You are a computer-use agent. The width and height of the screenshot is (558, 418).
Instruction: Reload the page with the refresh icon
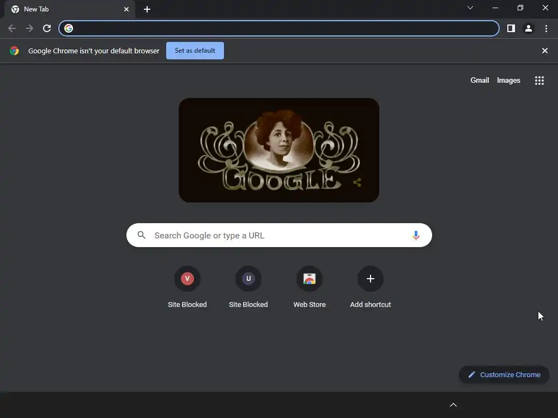coord(47,28)
